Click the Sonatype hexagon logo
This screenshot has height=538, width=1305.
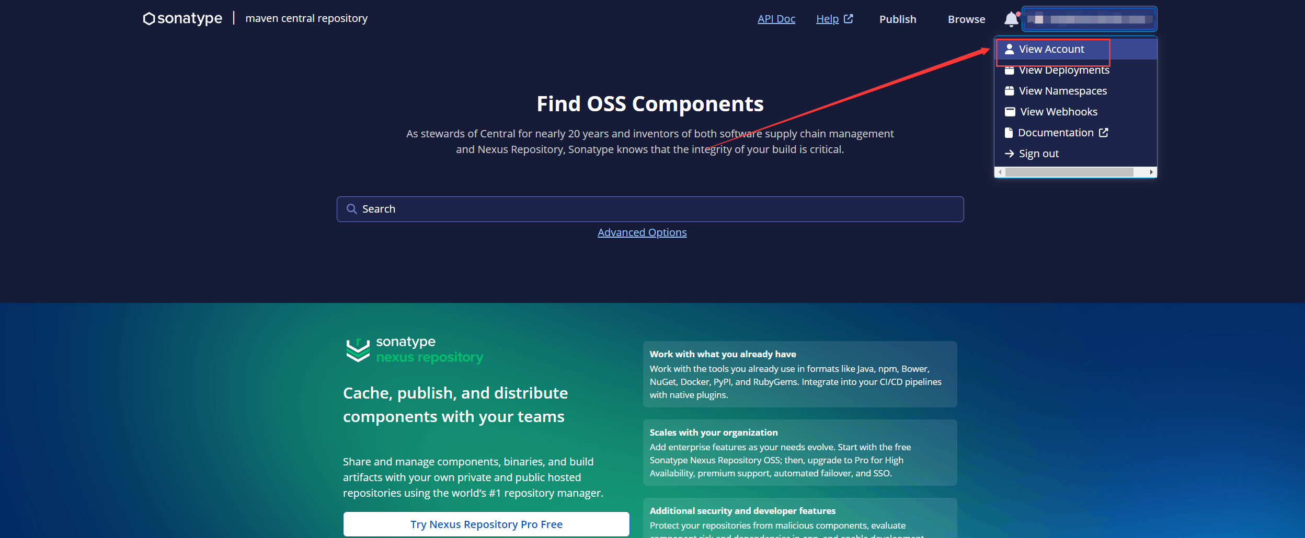[149, 19]
